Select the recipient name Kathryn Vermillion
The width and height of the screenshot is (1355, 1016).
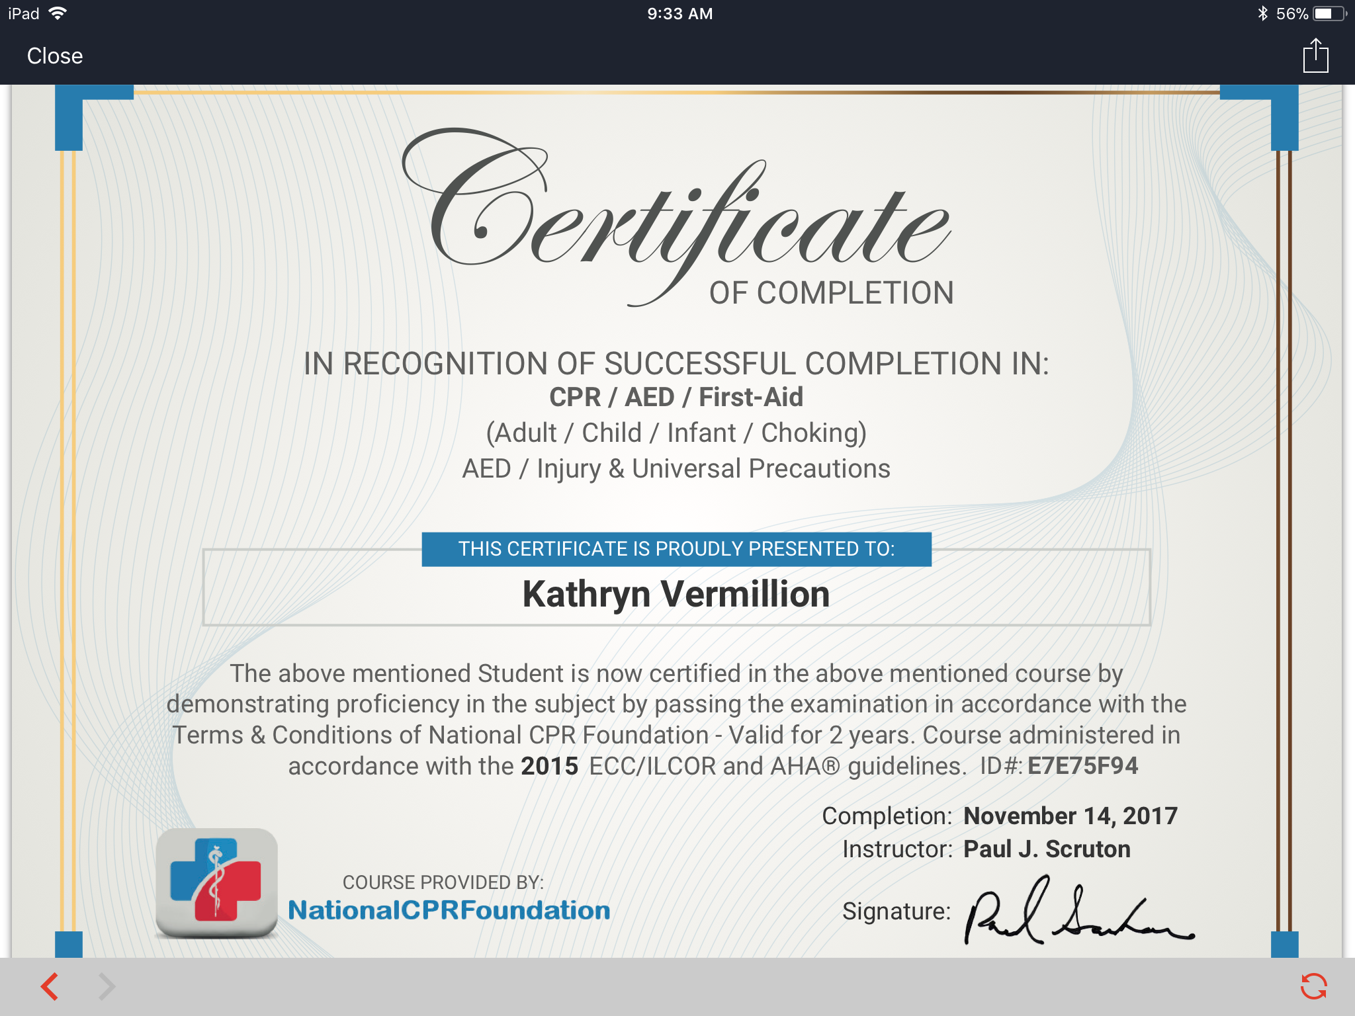(x=676, y=593)
